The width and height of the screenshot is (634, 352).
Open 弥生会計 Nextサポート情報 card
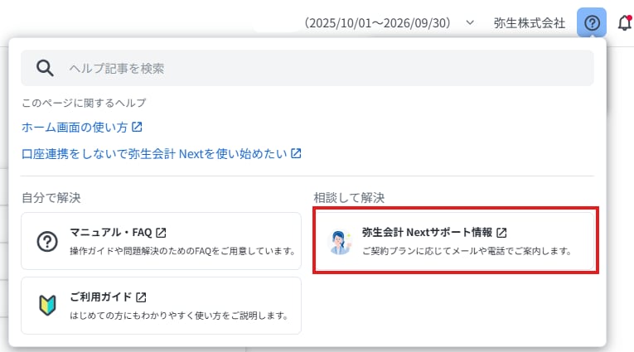[455, 241]
